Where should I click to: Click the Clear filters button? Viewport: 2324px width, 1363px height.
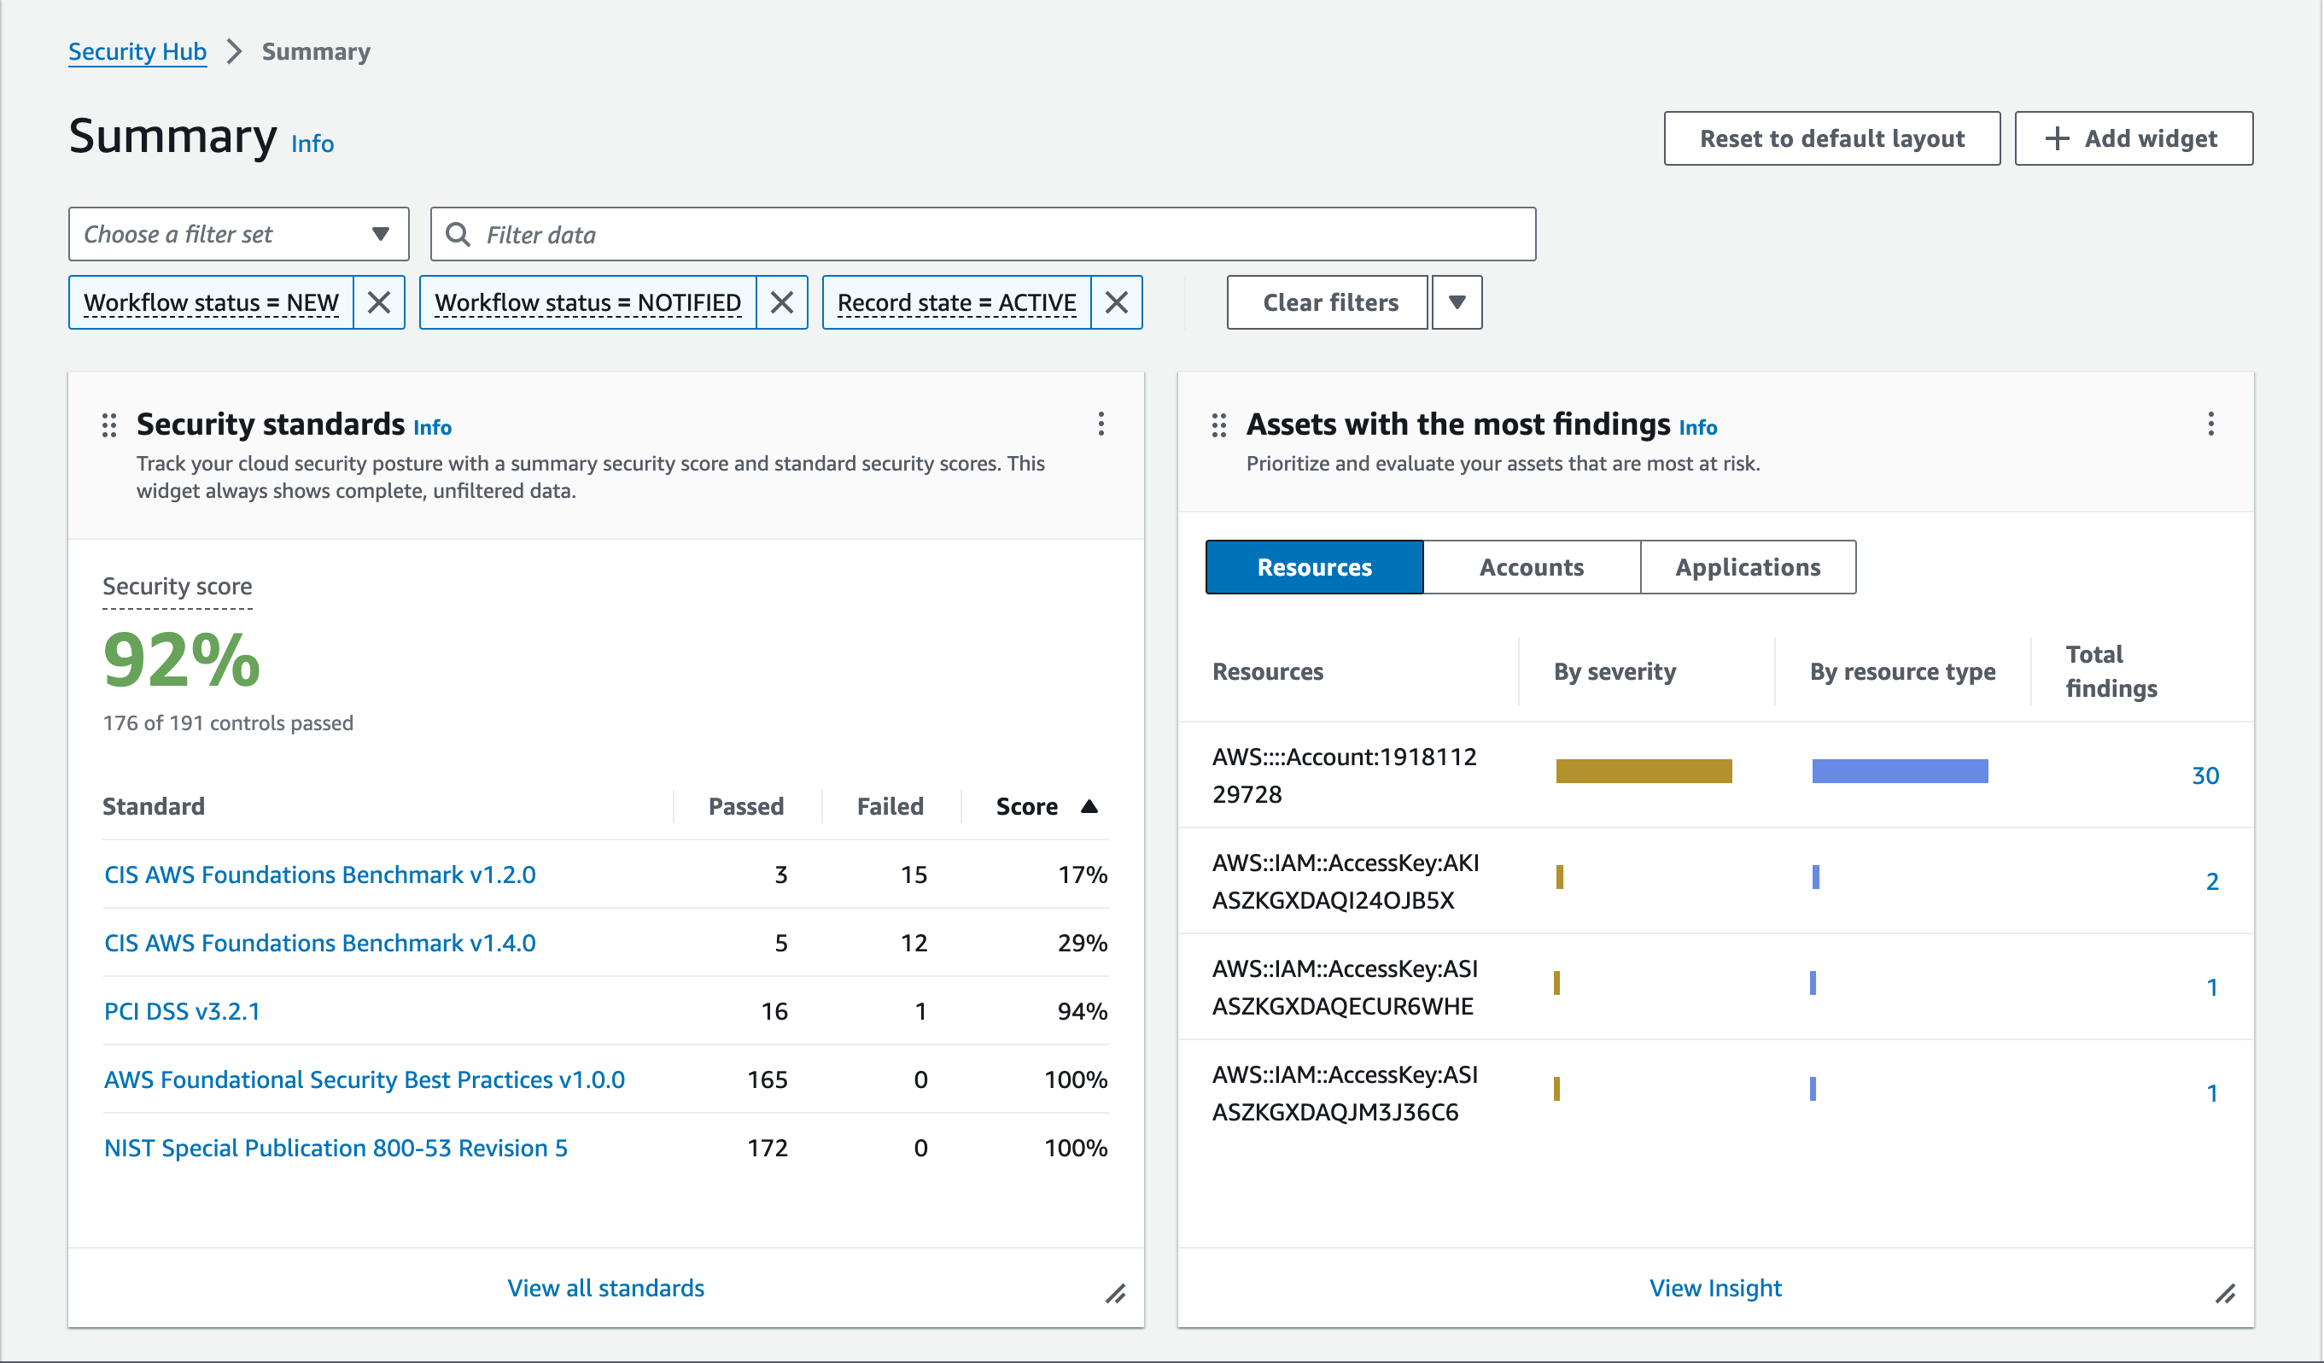(x=1328, y=302)
